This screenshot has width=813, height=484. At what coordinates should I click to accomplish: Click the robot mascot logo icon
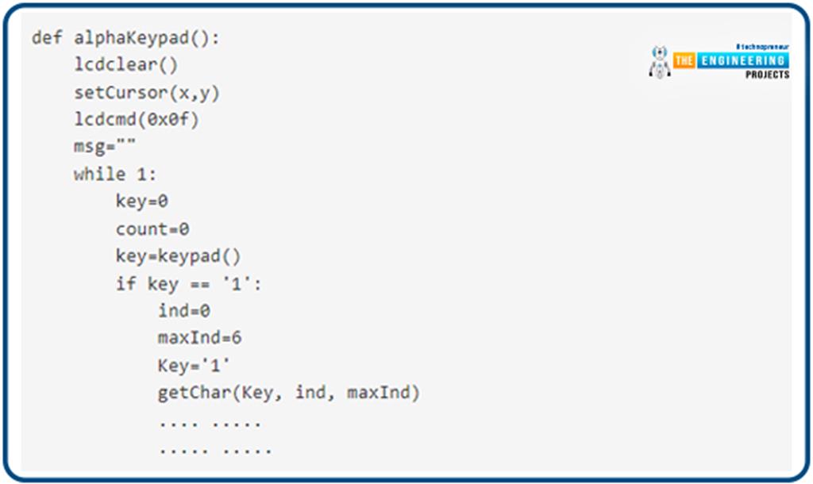(660, 62)
